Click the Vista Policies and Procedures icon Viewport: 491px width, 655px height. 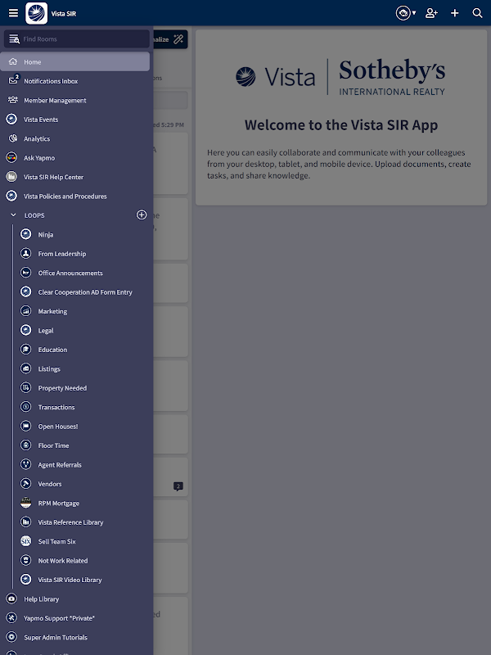[x=11, y=196]
